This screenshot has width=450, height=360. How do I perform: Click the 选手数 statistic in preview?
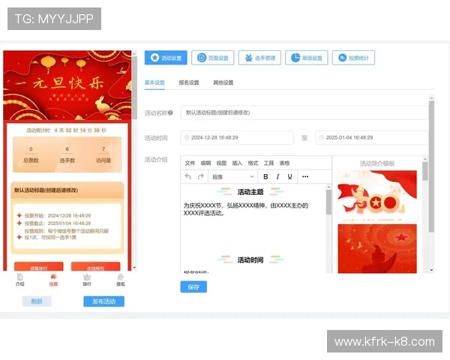tap(67, 155)
